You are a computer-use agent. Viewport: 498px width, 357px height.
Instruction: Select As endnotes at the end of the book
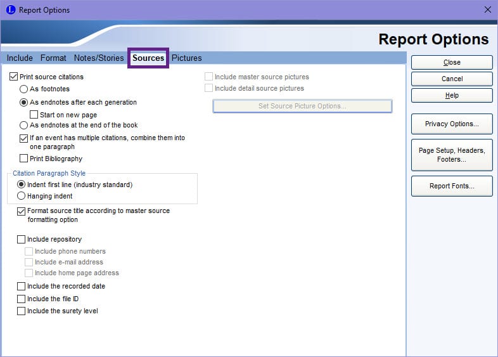coord(23,126)
